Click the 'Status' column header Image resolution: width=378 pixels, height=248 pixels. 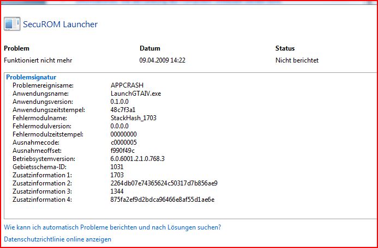pos(285,48)
